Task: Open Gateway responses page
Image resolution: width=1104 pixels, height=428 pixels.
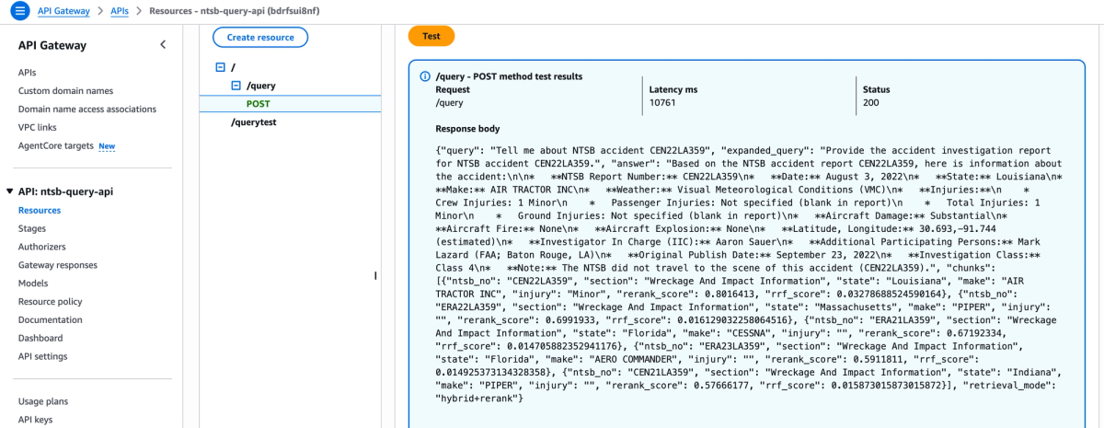Action: click(x=57, y=265)
